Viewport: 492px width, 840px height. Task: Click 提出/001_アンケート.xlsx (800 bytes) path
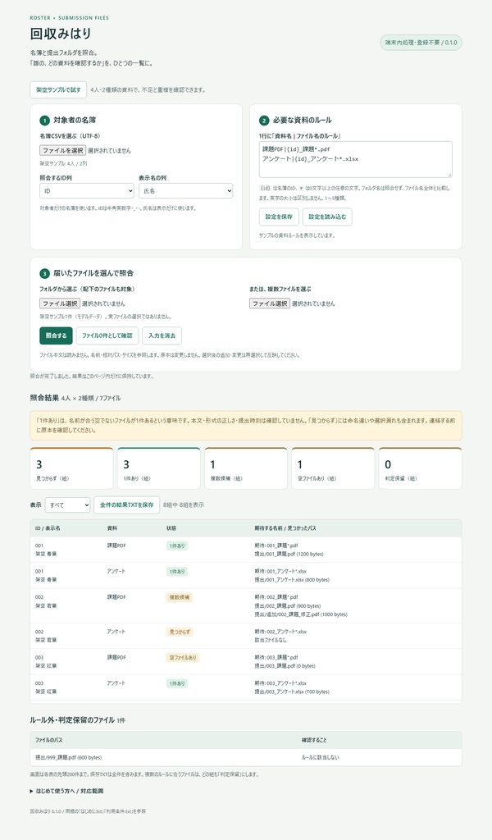[x=292, y=580]
